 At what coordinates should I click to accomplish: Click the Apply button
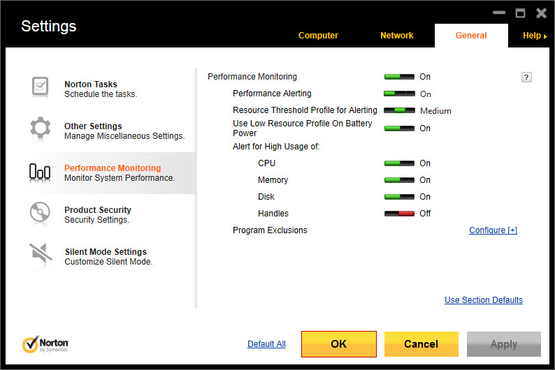[x=504, y=344]
